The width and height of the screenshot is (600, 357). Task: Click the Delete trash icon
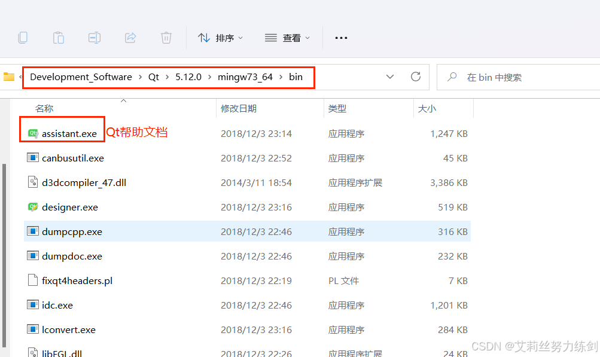coord(166,38)
